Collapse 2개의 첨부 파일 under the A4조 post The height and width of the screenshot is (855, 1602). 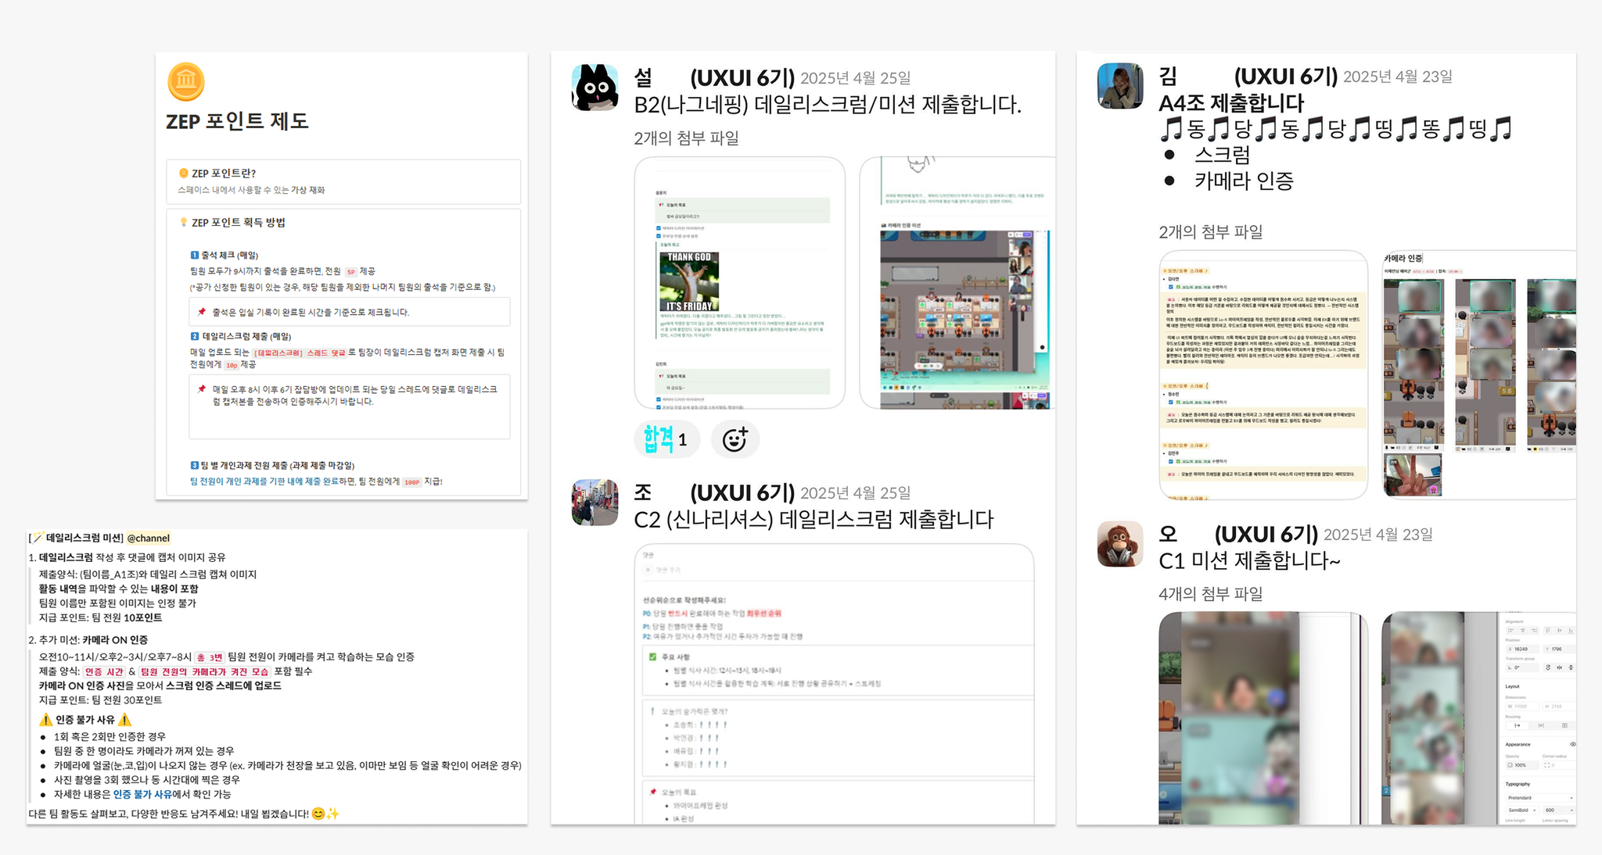click(x=1211, y=232)
